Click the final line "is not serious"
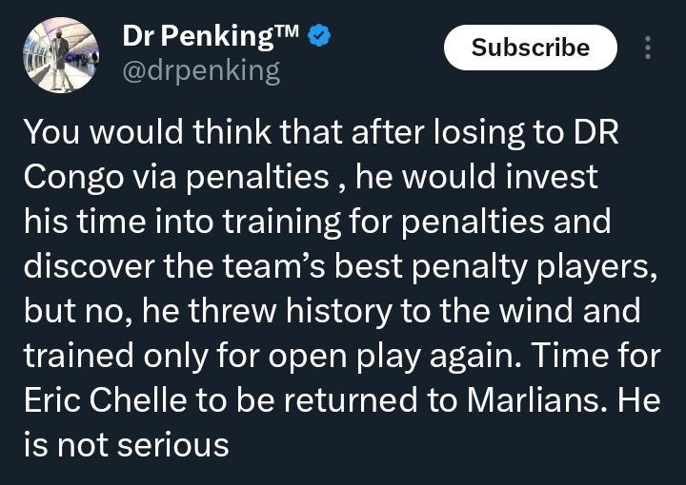Screen dimensions: 686x485 (126, 443)
